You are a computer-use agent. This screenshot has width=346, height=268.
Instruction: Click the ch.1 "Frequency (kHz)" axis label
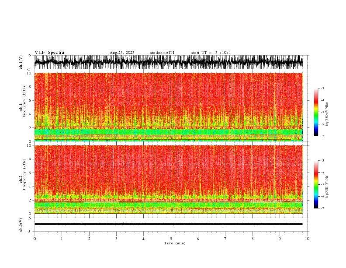click(x=24, y=102)
